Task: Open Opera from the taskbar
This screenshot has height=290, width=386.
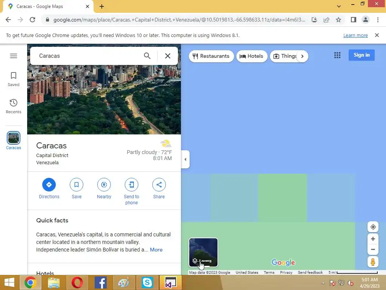Action: click(77, 282)
